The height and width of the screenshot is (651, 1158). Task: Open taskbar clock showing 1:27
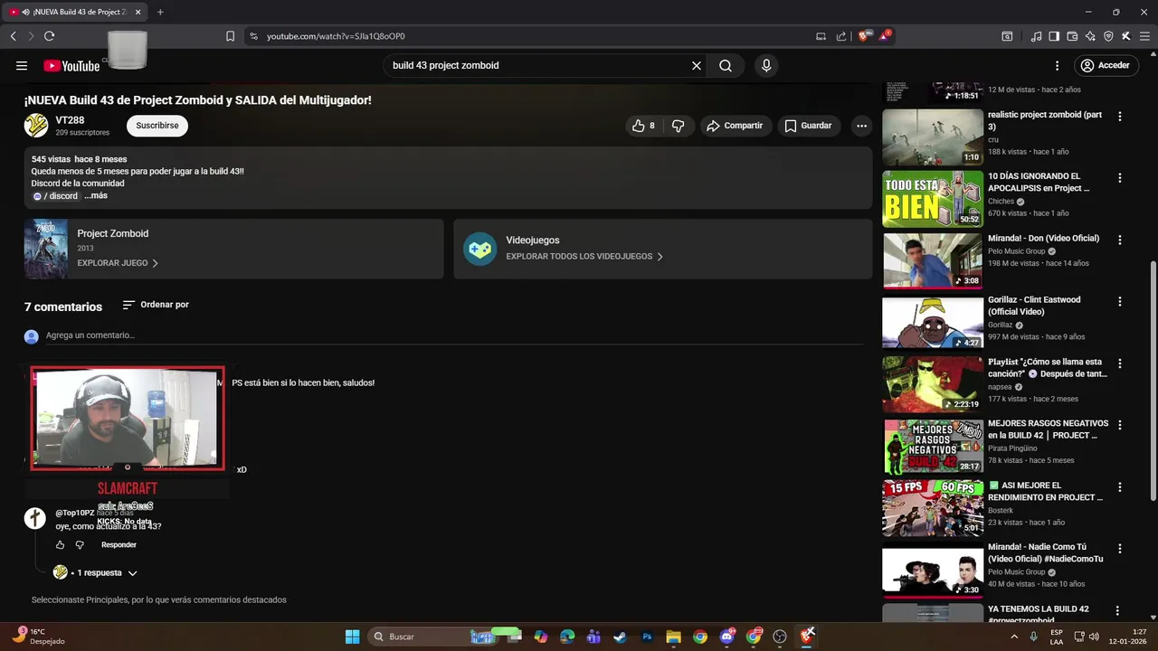pyautogui.click(x=1127, y=637)
